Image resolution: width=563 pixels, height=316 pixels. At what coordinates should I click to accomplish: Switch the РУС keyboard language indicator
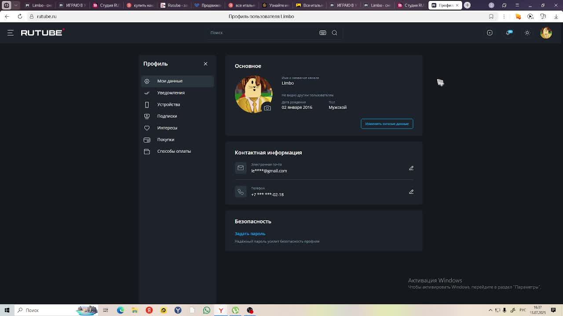click(523, 310)
